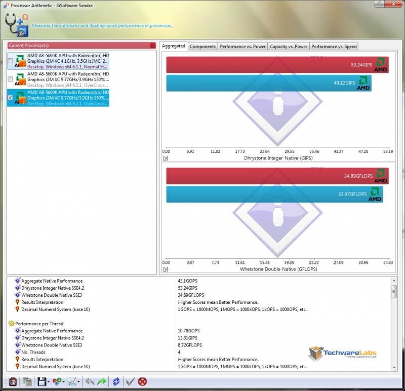This screenshot has height=391, width=405.
Task: Open the dropdown arrow next to the gears icon
Action: coord(64,382)
